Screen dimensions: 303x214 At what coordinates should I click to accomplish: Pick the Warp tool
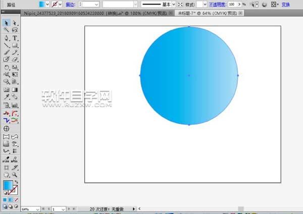(7, 75)
